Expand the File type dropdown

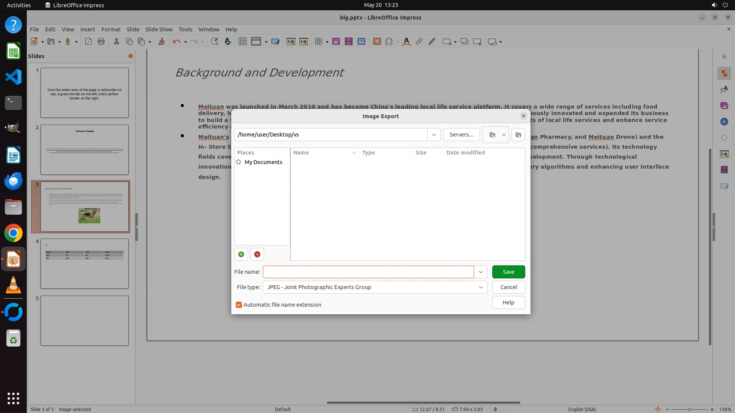point(480,287)
